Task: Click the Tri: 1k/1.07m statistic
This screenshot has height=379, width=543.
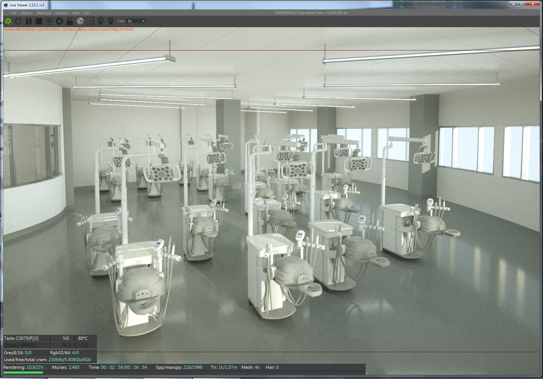Action: pyautogui.click(x=224, y=367)
